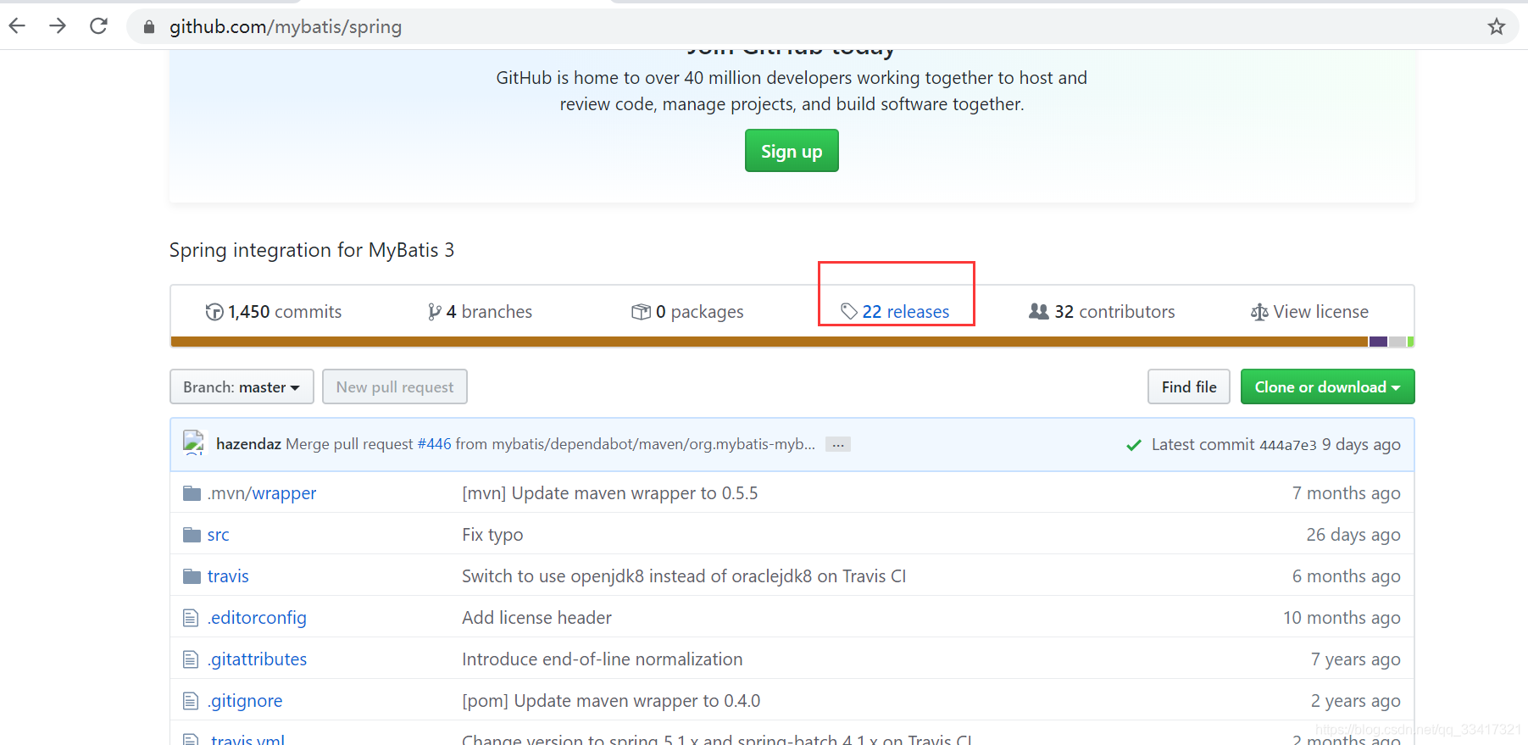Open the "Fix typo" commit message
The width and height of the screenshot is (1528, 745).
click(x=492, y=535)
